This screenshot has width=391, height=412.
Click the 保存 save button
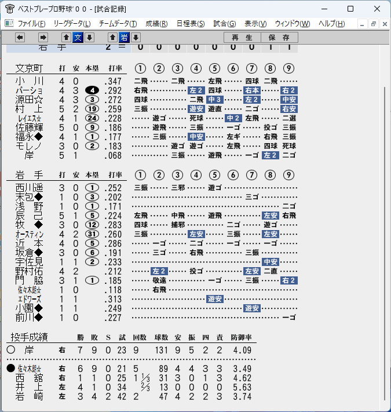coord(279,37)
